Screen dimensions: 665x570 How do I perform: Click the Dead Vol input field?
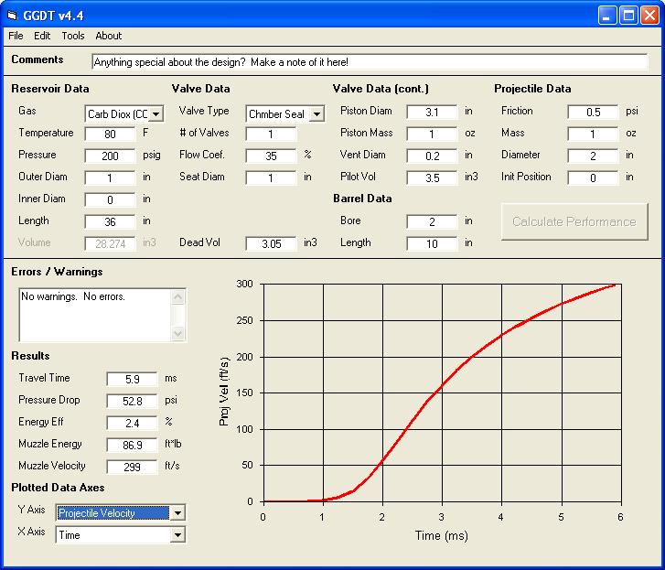pos(271,243)
